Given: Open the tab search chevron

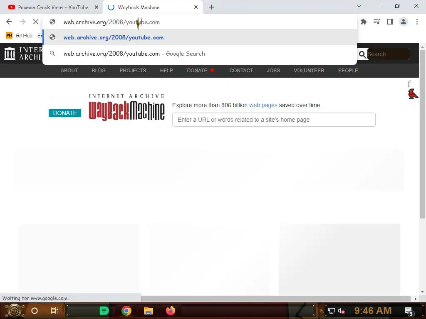Looking at the screenshot, I should (359, 6).
